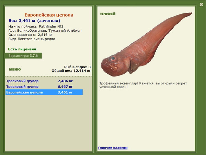
Task: Click the Где: Великобритания, Туманный Альбион line
Action: click(45, 31)
